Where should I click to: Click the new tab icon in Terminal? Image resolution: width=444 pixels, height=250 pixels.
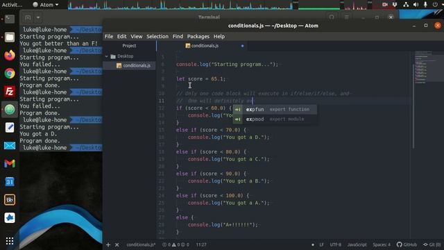pyautogui.click(x=28, y=18)
